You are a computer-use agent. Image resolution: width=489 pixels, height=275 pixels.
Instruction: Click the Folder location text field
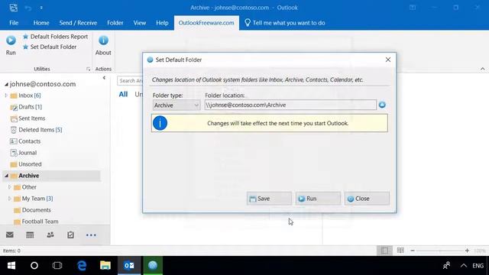coord(290,105)
